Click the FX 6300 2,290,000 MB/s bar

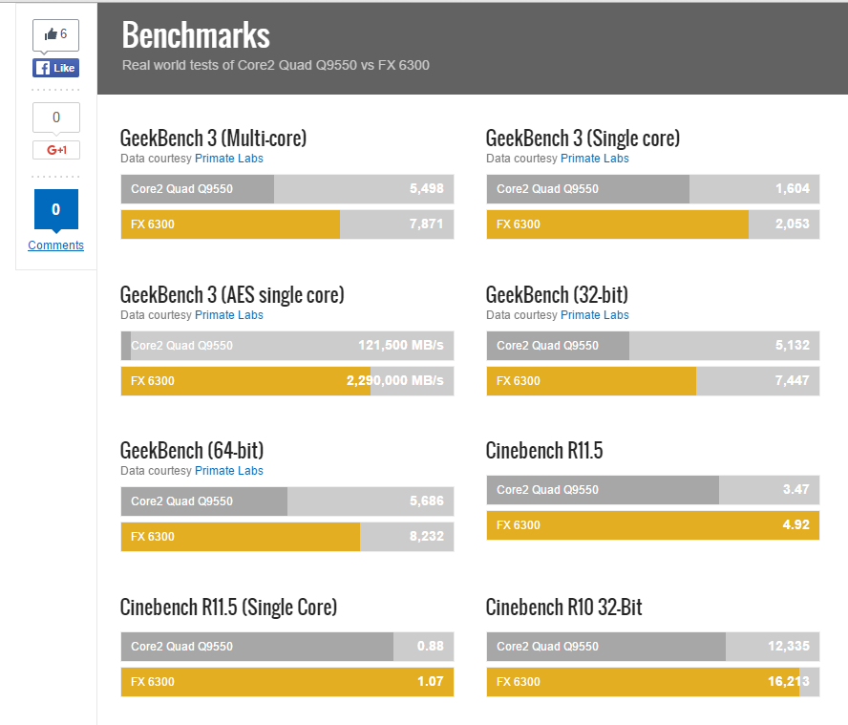tap(287, 381)
